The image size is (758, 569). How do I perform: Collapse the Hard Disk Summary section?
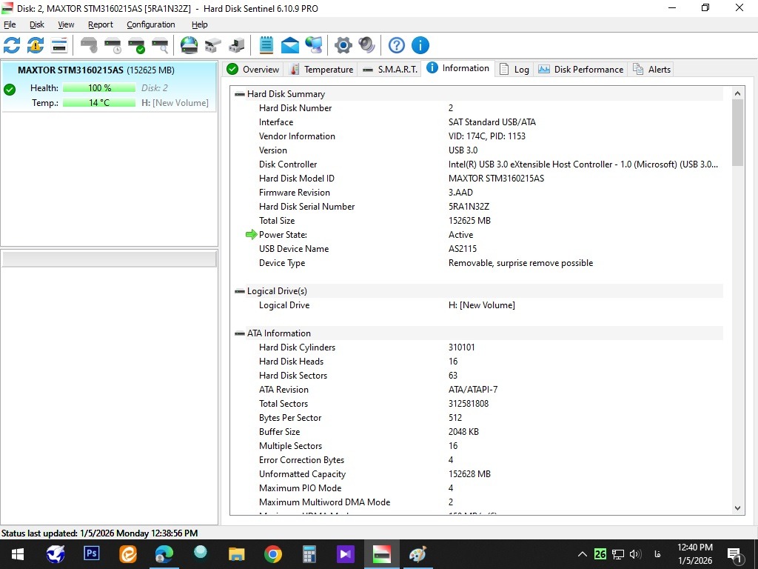(239, 94)
